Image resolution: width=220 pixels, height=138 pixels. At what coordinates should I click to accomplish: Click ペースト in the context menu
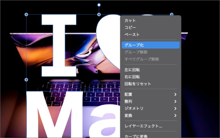tap(132, 34)
